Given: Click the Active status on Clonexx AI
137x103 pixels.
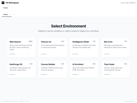Looking at the screenshot, I should (x=44, y=54).
